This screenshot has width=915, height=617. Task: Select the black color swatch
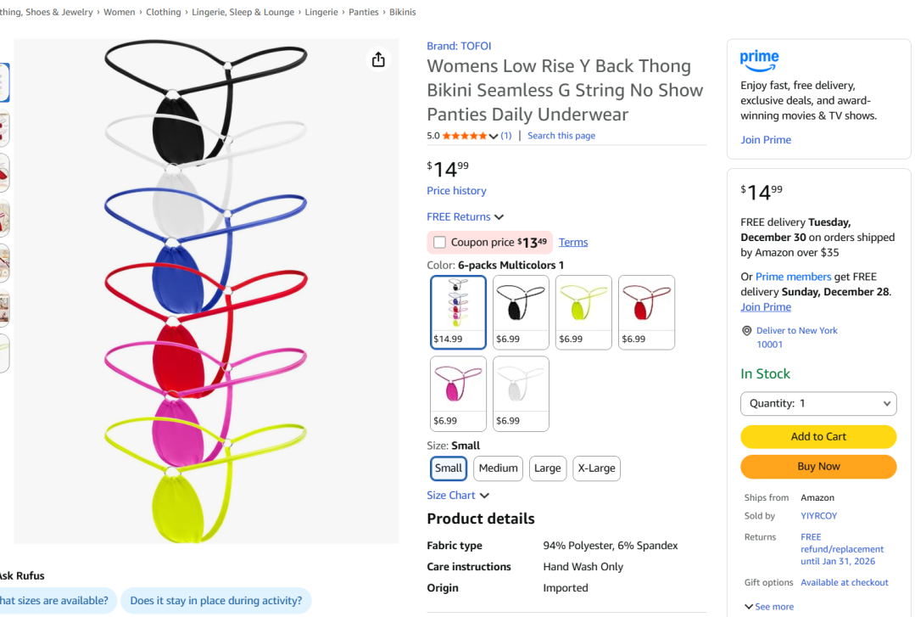521,311
